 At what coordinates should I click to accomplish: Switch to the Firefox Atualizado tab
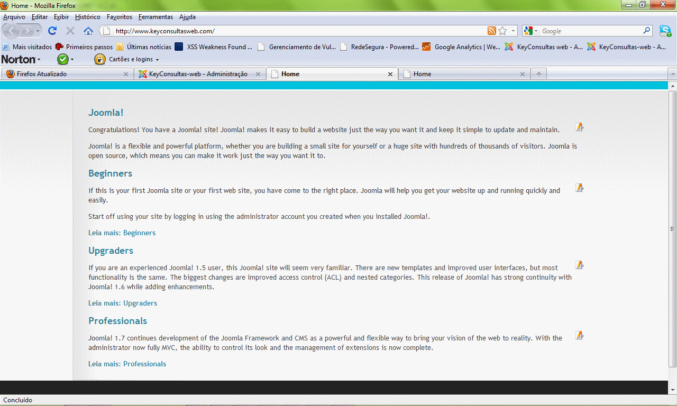(67, 74)
